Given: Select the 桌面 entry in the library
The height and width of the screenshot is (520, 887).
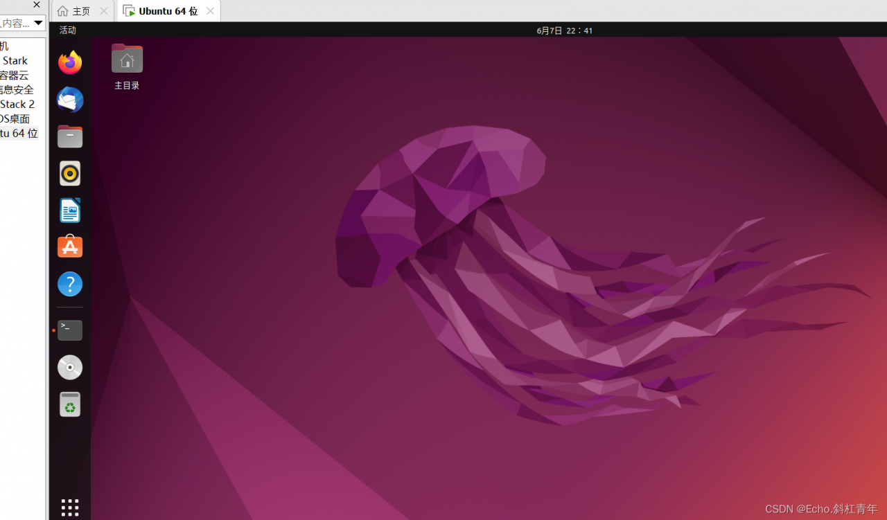Looking at the screenshot, I should click(x=15, y=119).
